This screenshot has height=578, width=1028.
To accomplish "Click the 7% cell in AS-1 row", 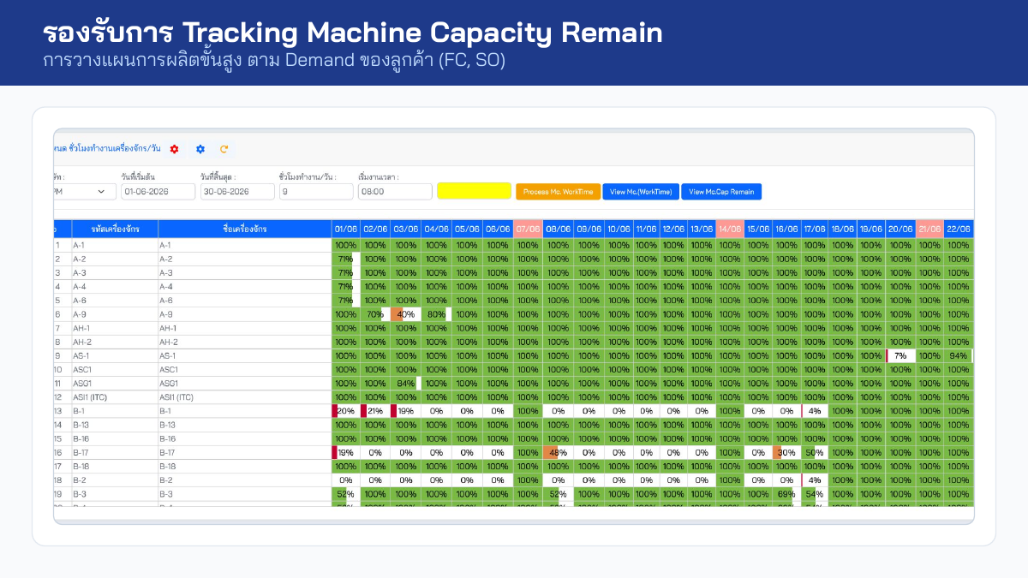I will [900, 355].
